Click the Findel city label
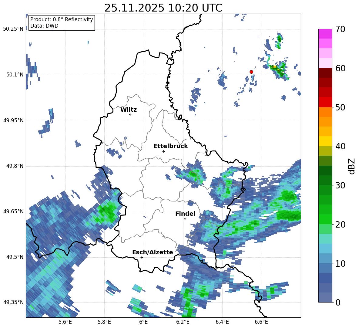The height and width of the screenshot is (328, 359). click(x=185, y=214)
